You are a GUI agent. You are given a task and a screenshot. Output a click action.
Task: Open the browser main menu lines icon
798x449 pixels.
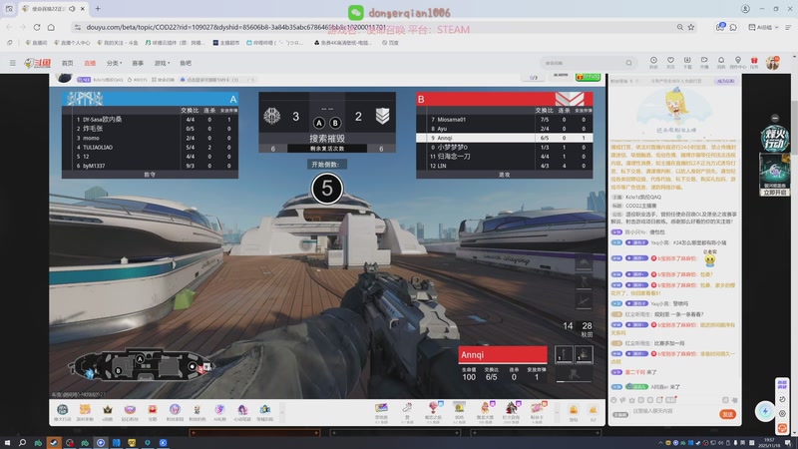pos(788,27)
